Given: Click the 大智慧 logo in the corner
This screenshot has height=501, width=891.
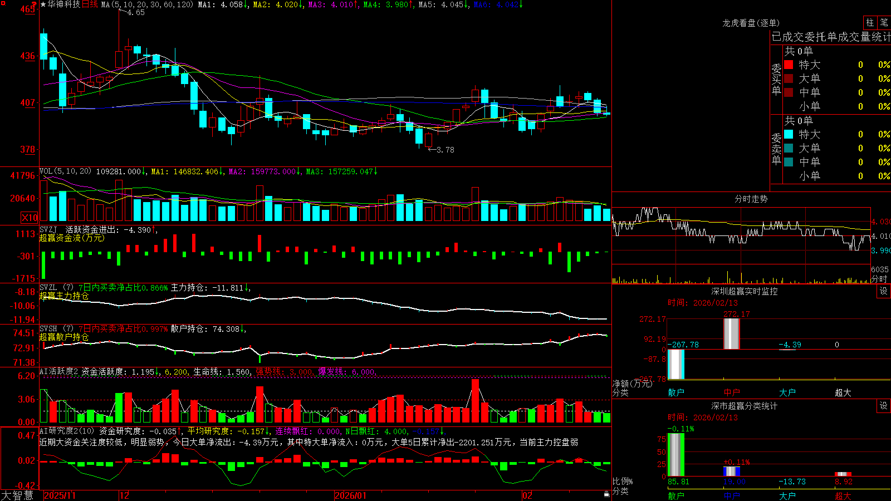Looking at the screenshot, I should (17, 495).
